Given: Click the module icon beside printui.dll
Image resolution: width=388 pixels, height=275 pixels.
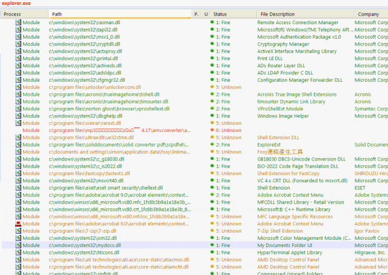Looking at the screenshot, I should tap(18, 58).
